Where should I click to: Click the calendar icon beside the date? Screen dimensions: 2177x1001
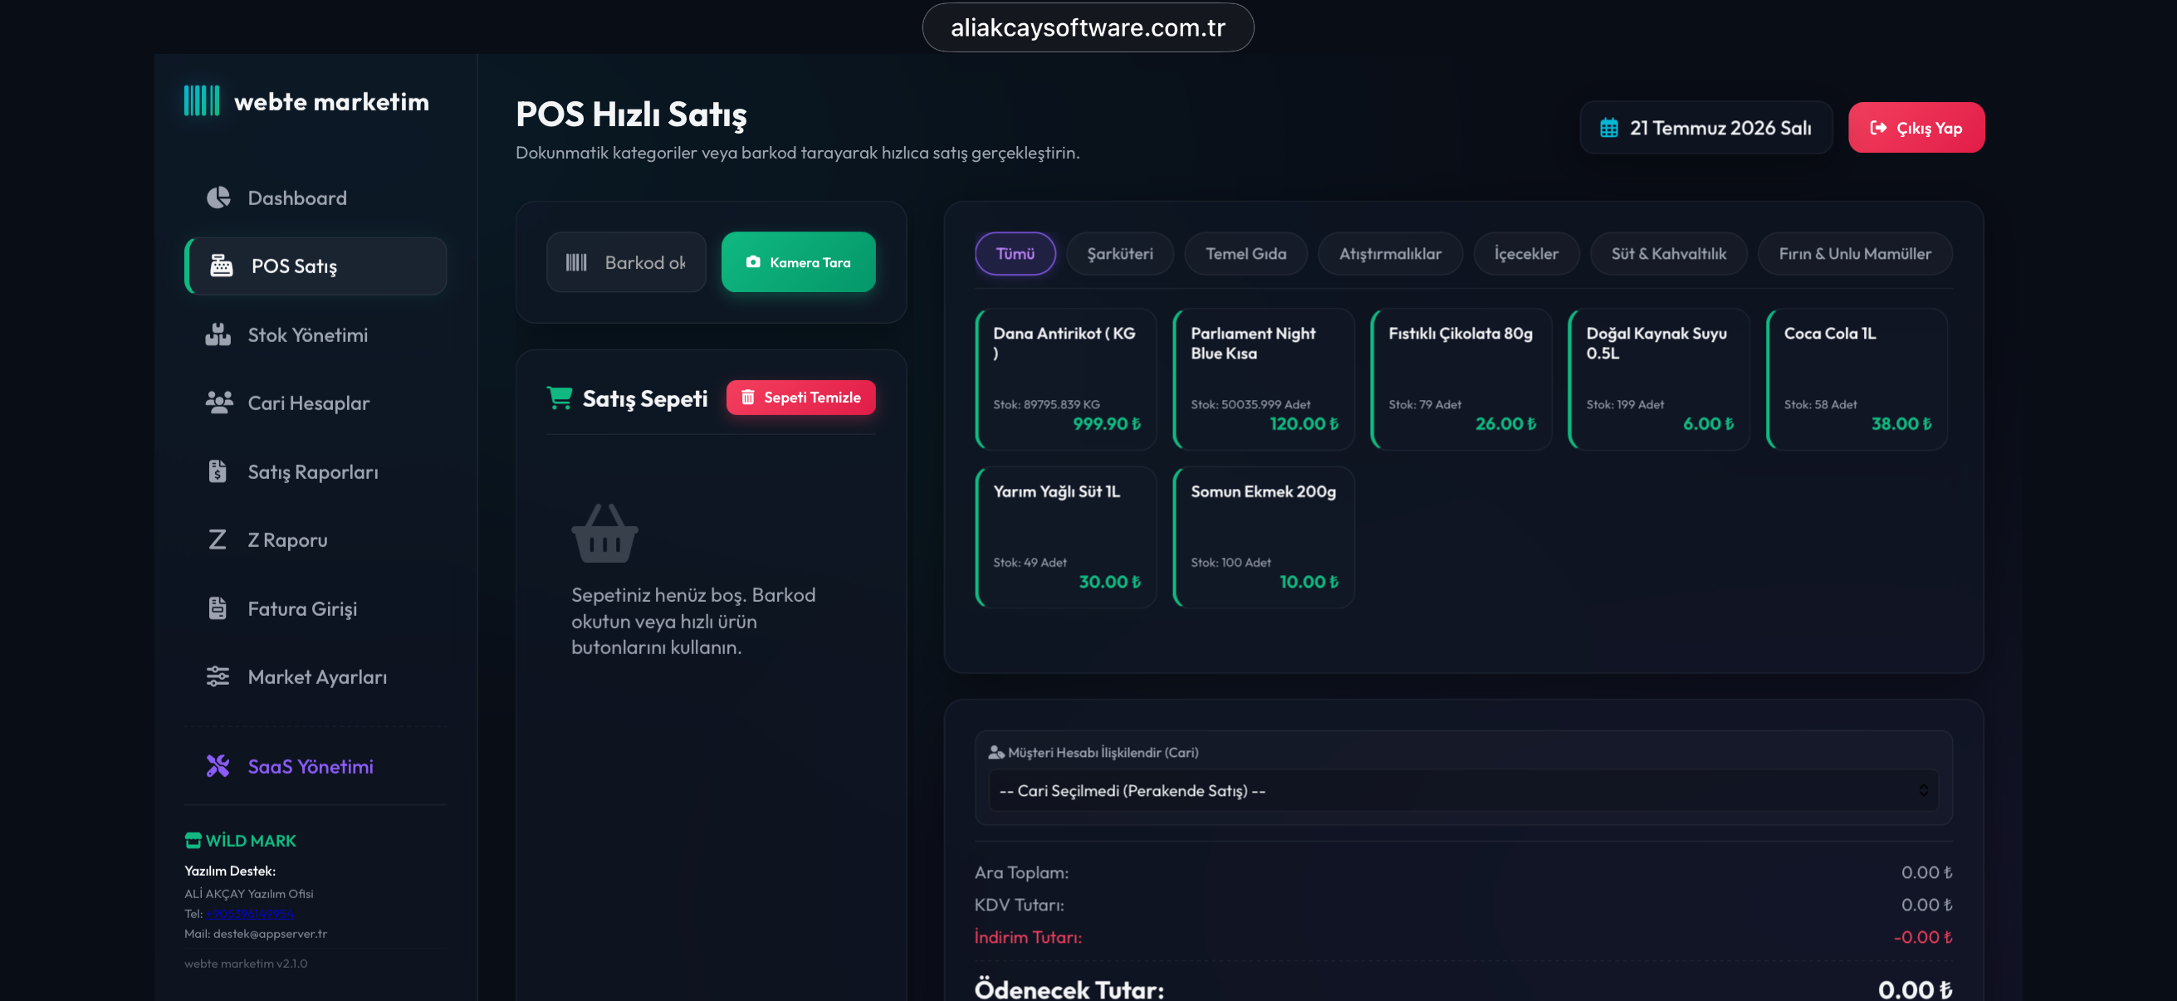tap(1609, 128)
